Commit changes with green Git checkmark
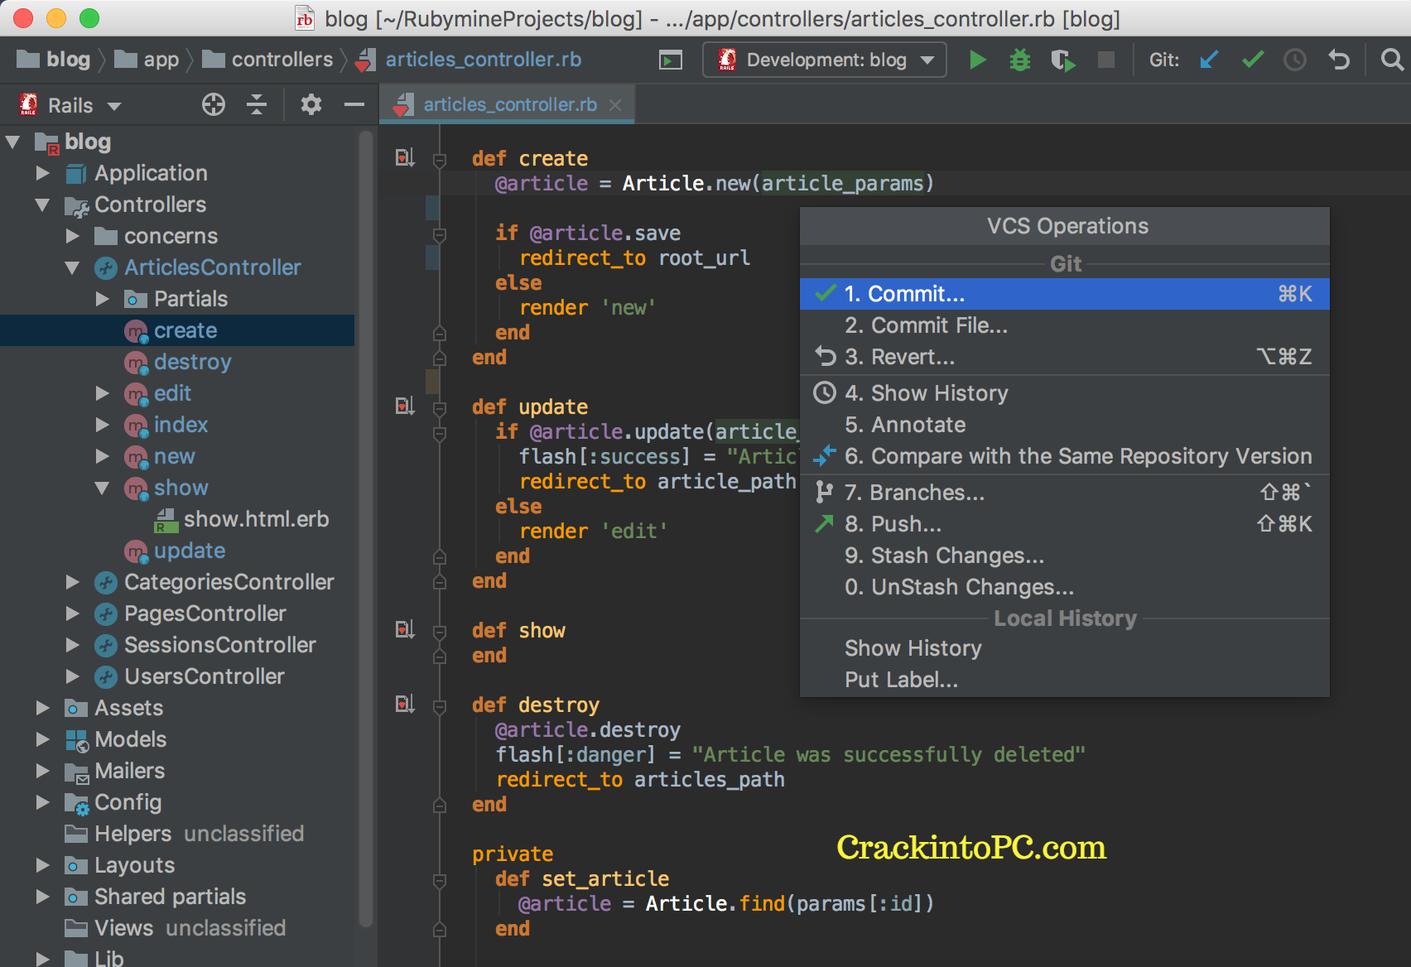1411x967 pixels. coord(1253,60)
